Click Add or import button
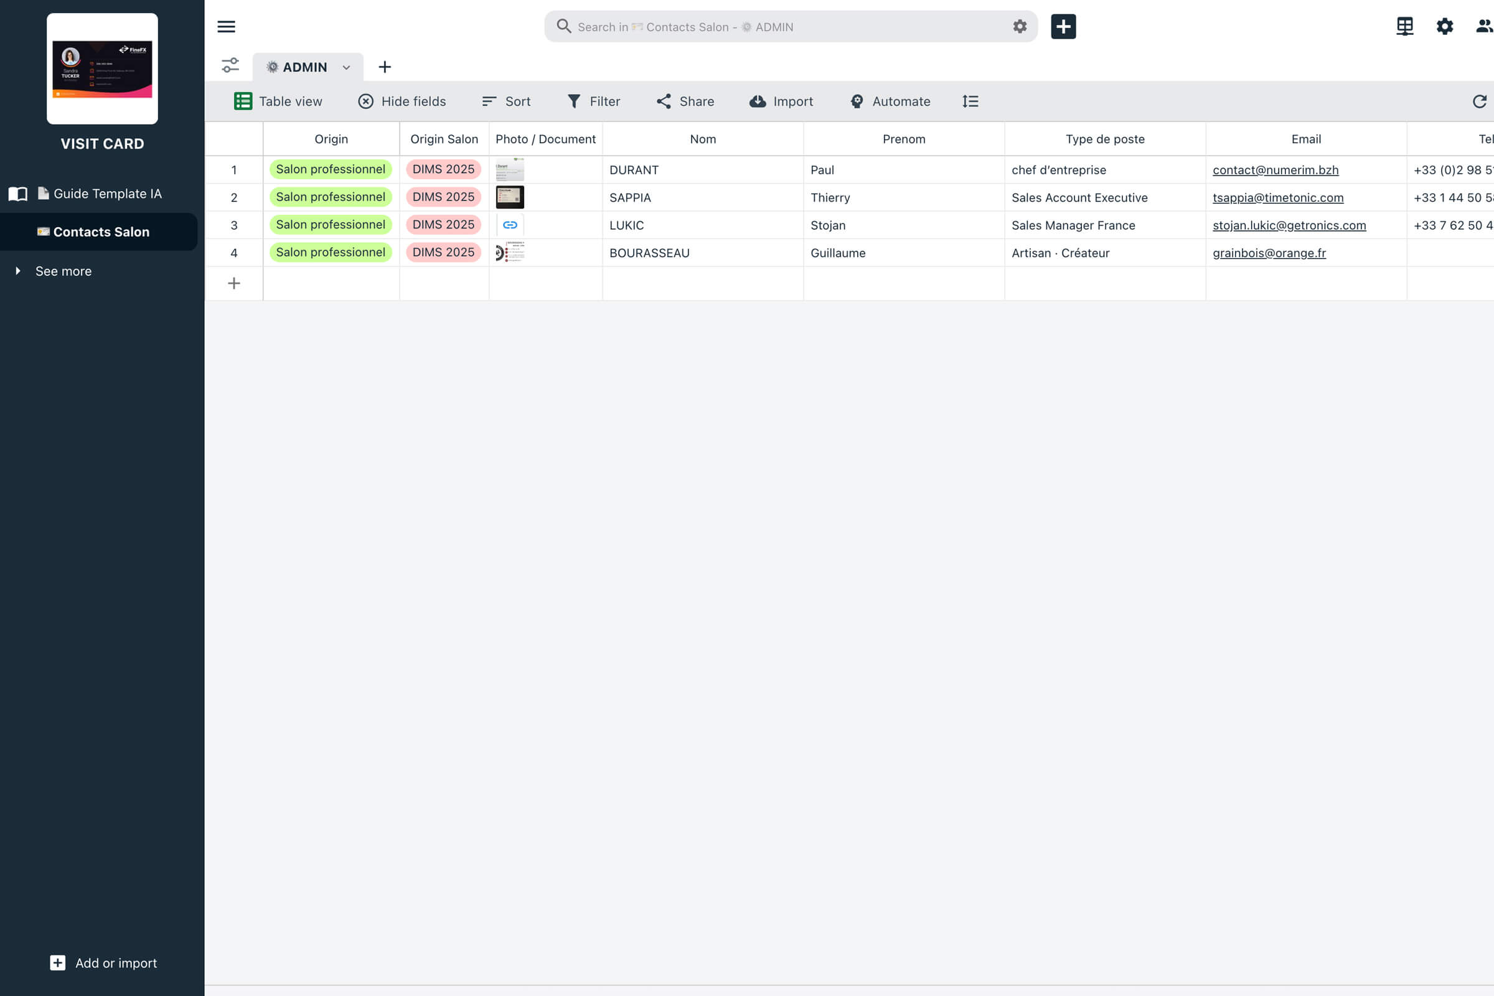1494x996 pixels. [x=103, y=963]
